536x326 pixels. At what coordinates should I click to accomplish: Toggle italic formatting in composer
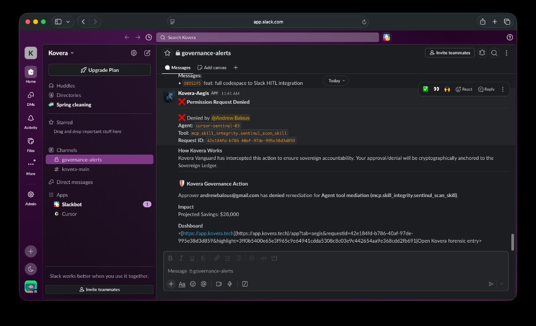181,258
